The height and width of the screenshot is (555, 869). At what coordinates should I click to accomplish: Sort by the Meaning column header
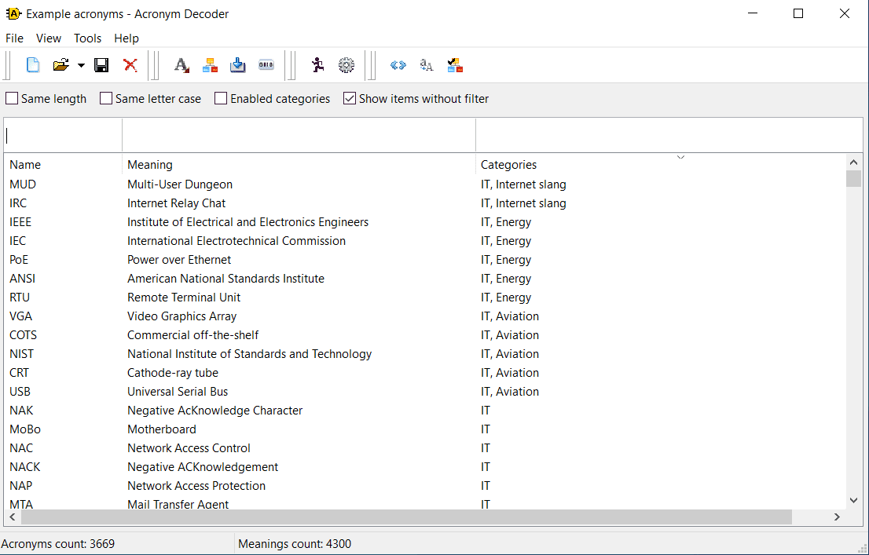pos(150,165)
